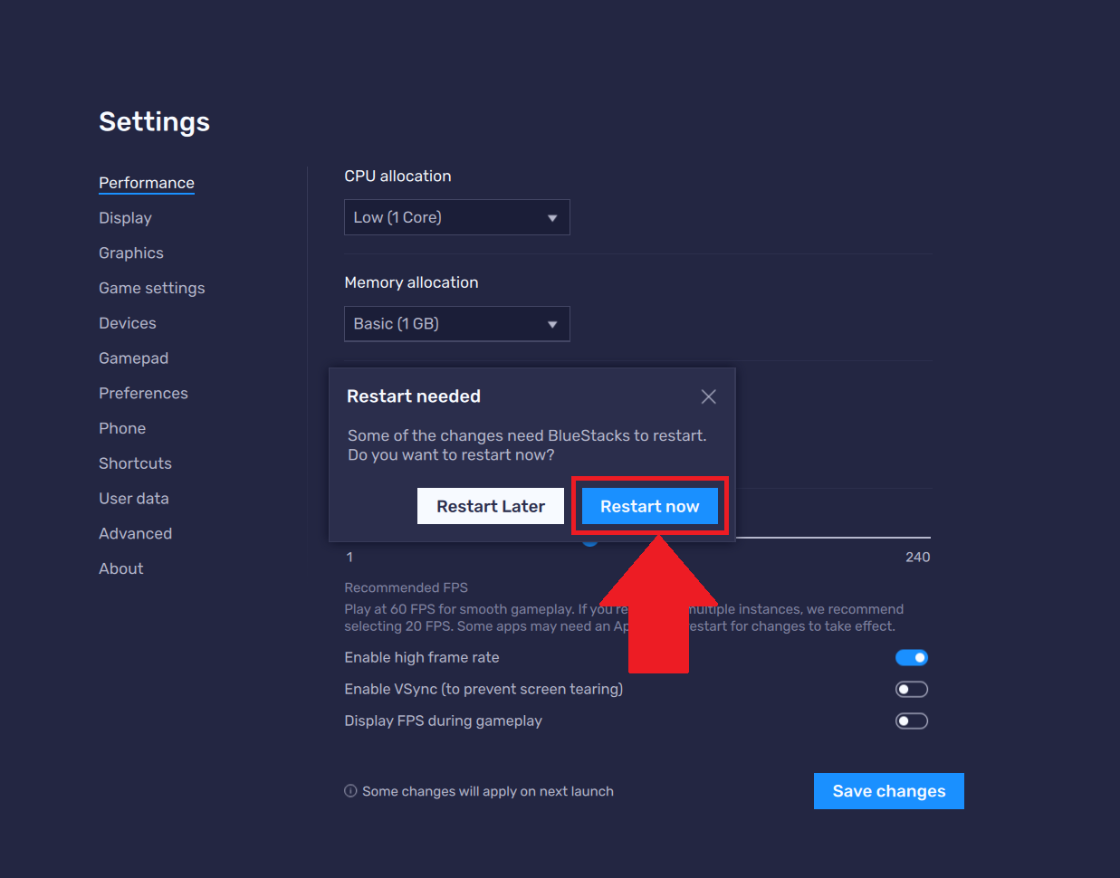Open Game settings section
Screen dimensions: 1120x878
point(151,288)
